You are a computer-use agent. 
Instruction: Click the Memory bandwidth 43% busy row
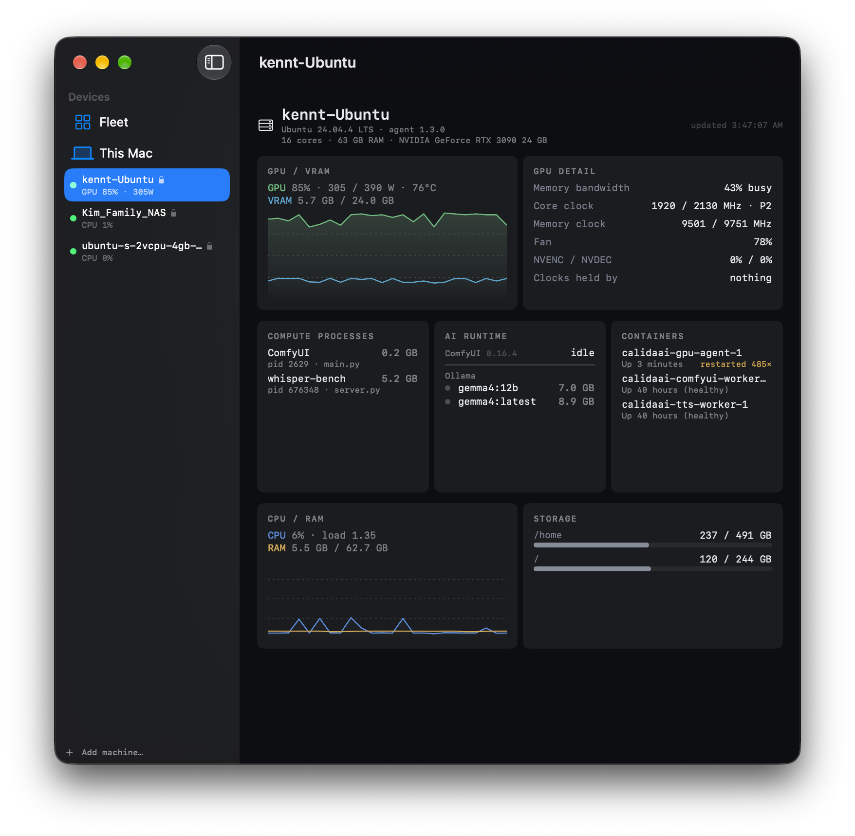652,188
